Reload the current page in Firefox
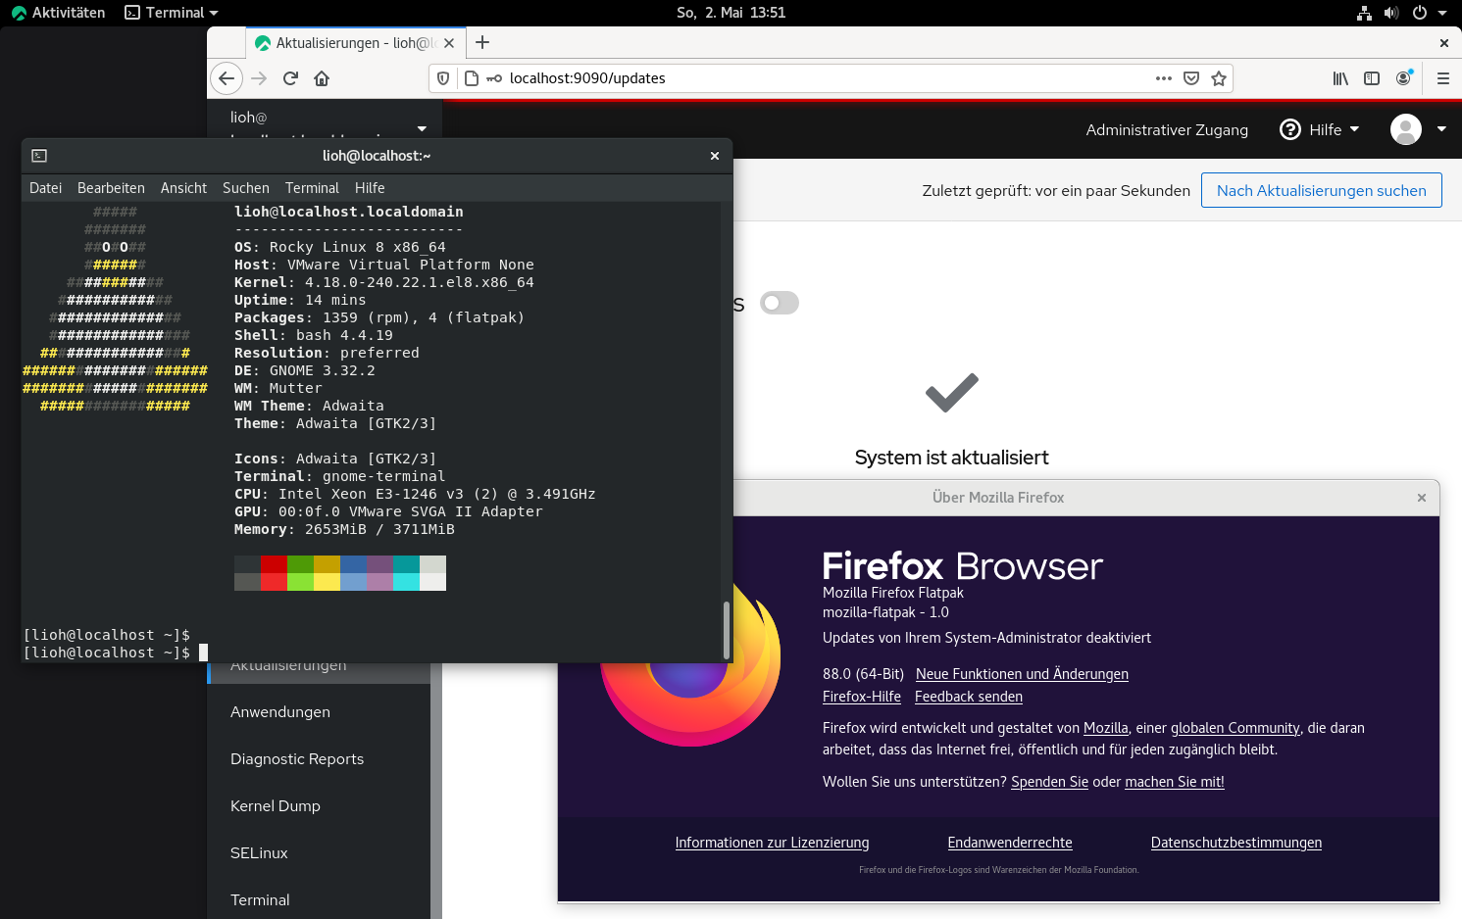This screenshot has height=919, width=1462. [x=290, y=78]
